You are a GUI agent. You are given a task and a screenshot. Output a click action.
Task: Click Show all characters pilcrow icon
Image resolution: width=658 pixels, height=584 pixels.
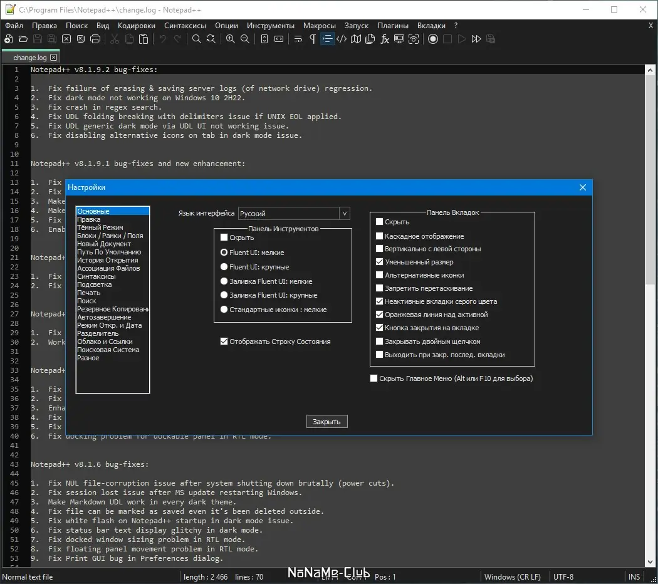[x=313, y=39]
